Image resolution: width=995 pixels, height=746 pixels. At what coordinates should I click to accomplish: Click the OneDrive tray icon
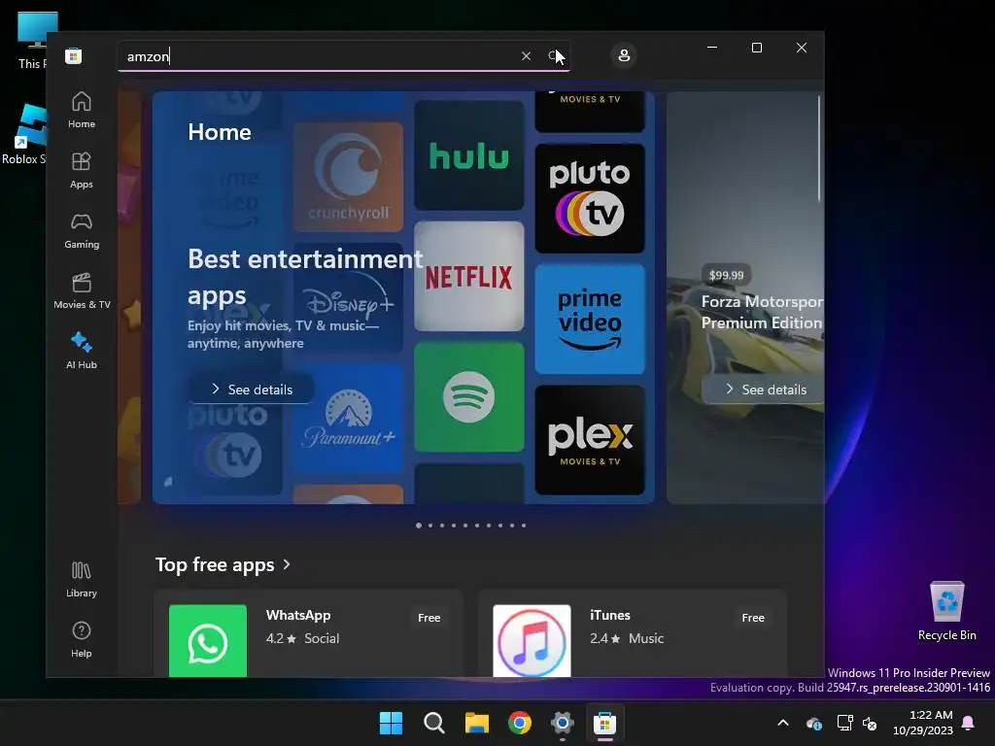(x=814, y=723)
